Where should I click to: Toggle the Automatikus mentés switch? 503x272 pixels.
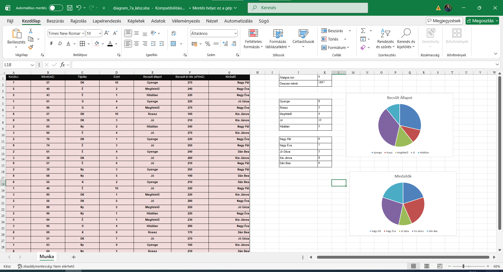tap(56, 8)
